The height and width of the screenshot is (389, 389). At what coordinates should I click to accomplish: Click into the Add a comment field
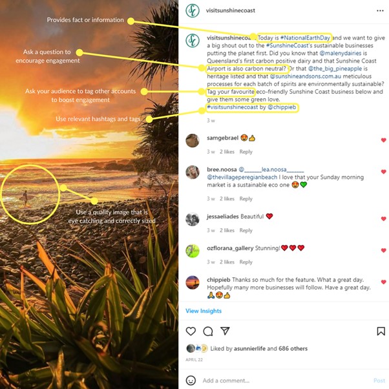(286, 381)
